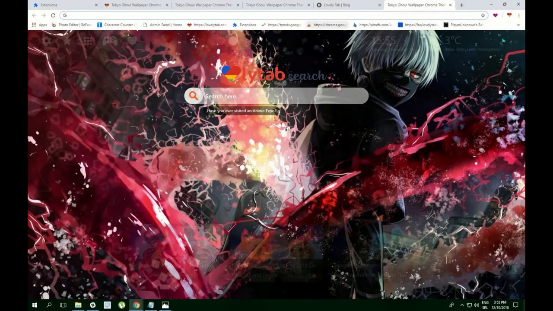Switch to the Tokyo Ghoul tab with heart favicon
This screenshot has width=553, height=311.
coord(136,5)
